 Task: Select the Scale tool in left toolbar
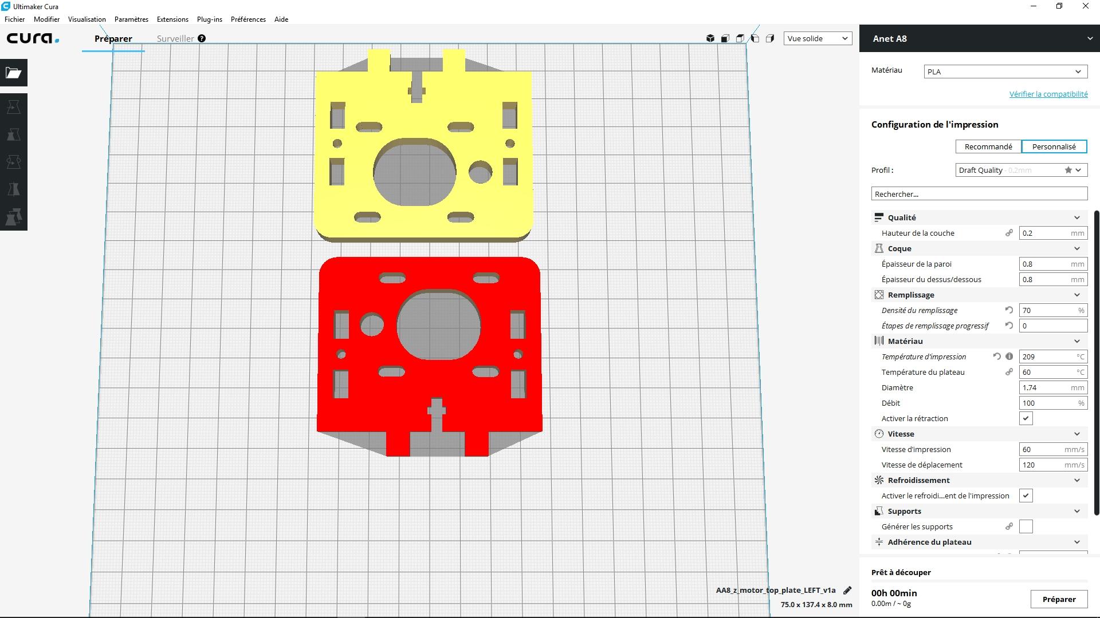pos(14,134)
